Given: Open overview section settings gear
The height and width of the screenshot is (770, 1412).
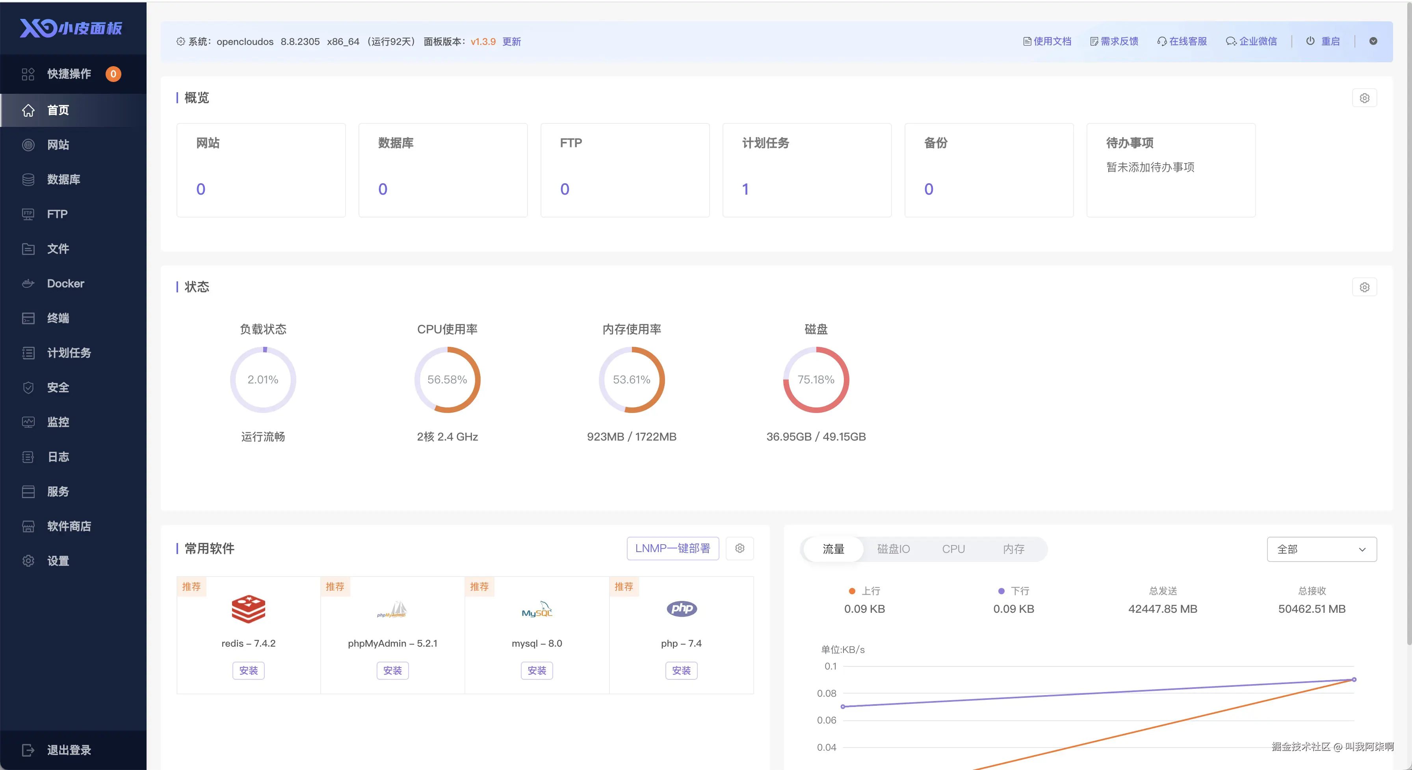Looking at the screenshot, I should [x=1364, y=98].
